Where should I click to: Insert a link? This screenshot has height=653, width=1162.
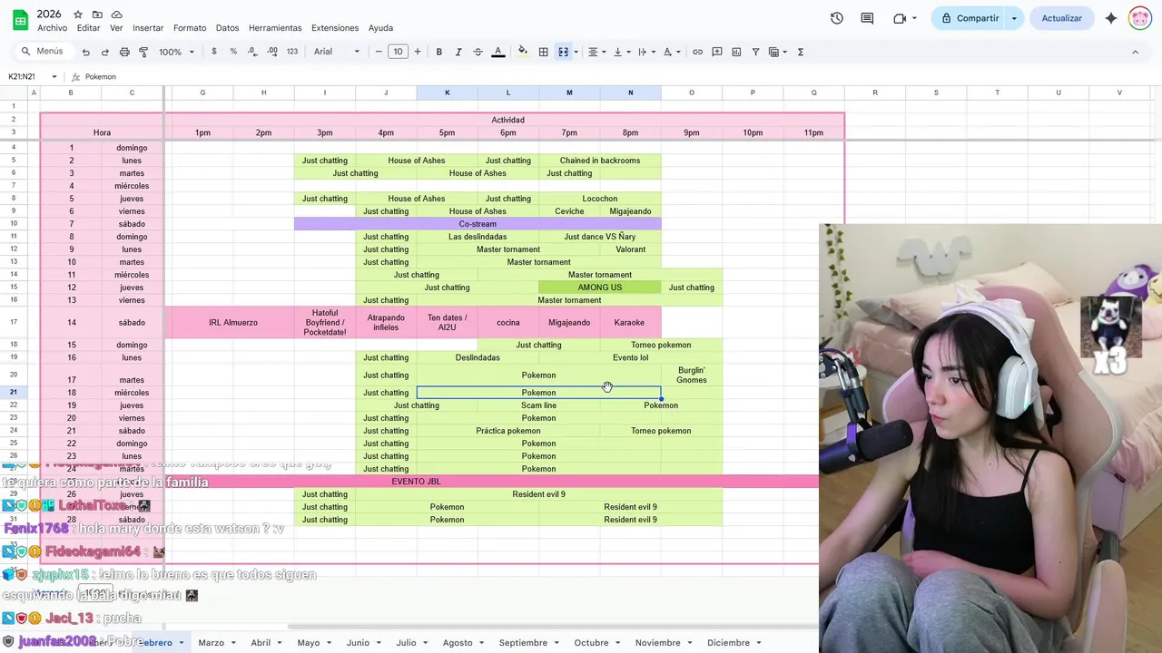pos(697,52)
